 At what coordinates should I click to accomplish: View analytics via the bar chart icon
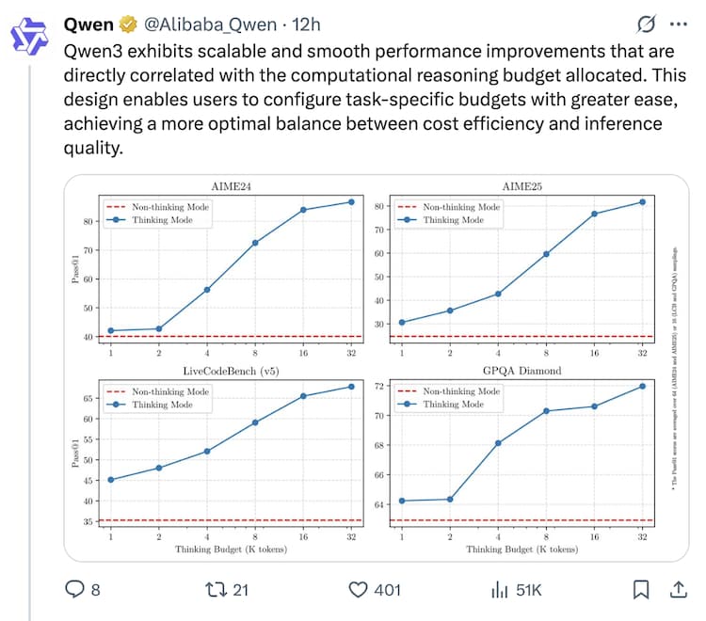pyautogui.click(x=499, y=590)
